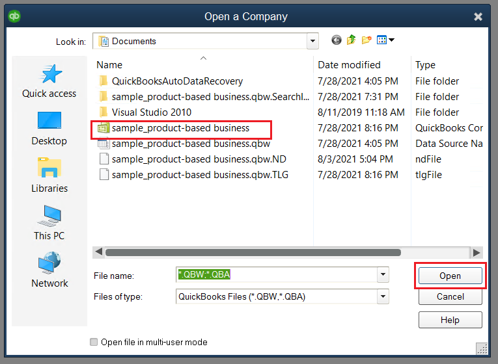Open the Files of type dropdown
Image resolution: width=498 pixels, height=364 pixels.
(383, 297)
